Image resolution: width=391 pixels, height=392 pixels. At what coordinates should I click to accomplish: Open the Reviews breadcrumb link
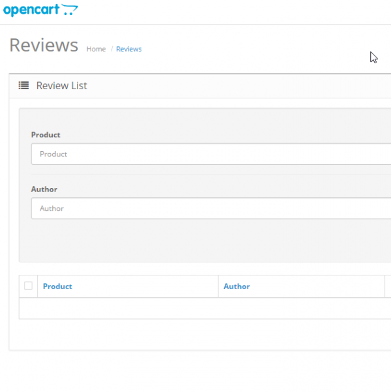click(128, 49)
